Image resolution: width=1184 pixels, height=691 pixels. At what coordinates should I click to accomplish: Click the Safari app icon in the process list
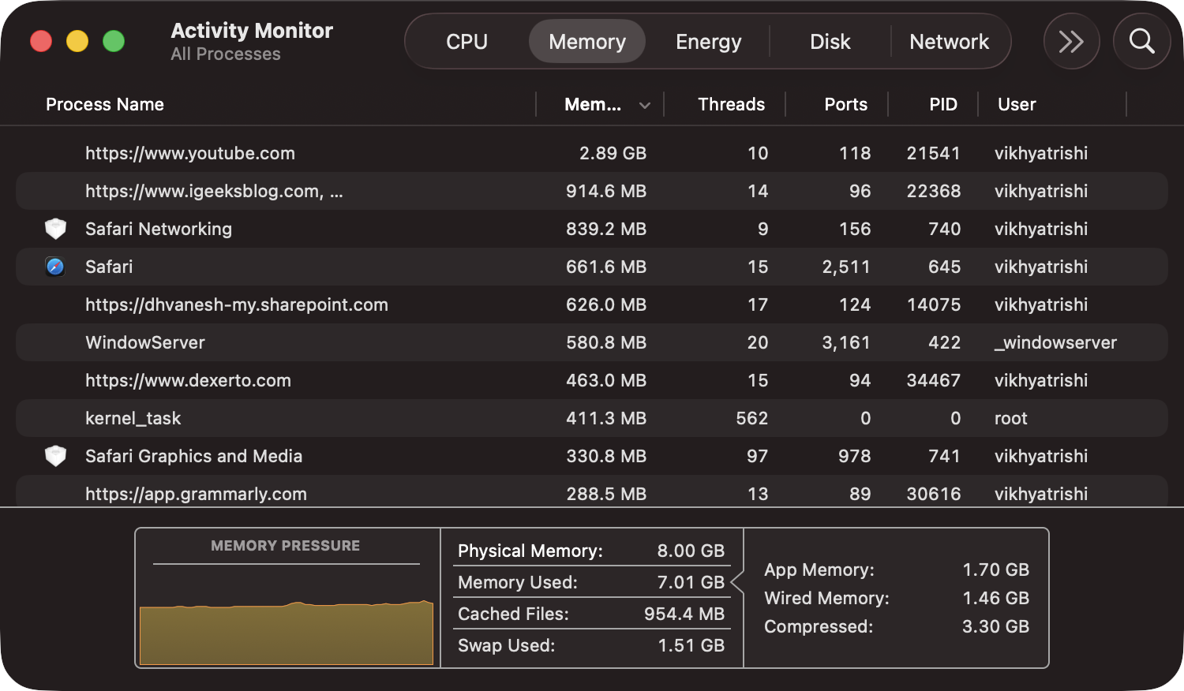pos(54,267)
